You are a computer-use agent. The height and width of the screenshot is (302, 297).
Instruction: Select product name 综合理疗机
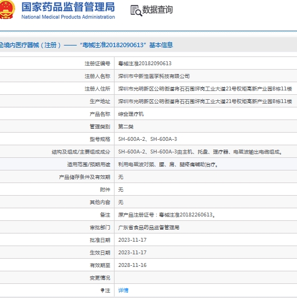click(x=131, y=114)
